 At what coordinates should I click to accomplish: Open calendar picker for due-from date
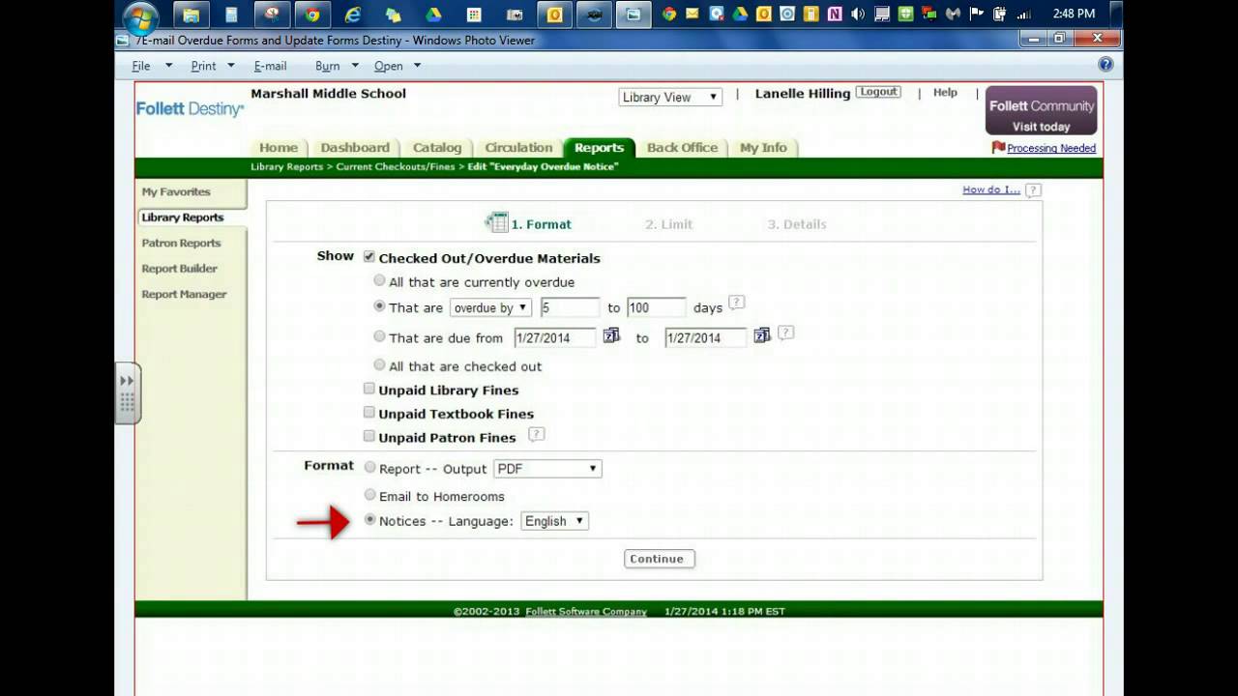(x=611, y=335)
